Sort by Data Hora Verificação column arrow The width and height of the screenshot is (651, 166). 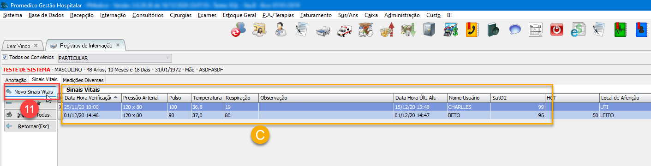click(x=115, y=98)
